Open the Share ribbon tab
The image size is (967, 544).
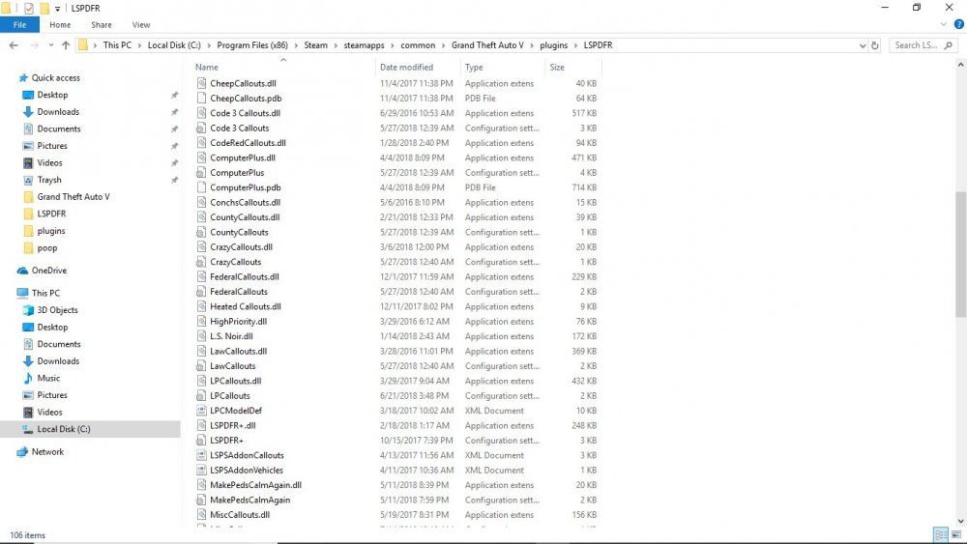point(102,25)
